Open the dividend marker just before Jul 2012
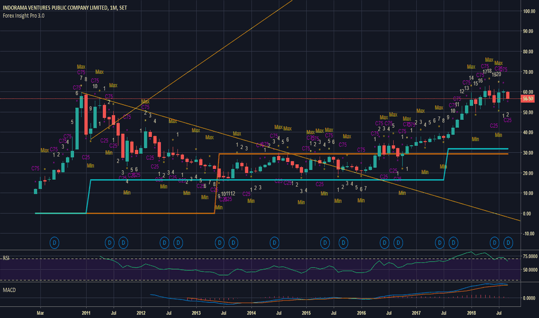The width and height of the screenshot is (539, 318). [164, 243]
